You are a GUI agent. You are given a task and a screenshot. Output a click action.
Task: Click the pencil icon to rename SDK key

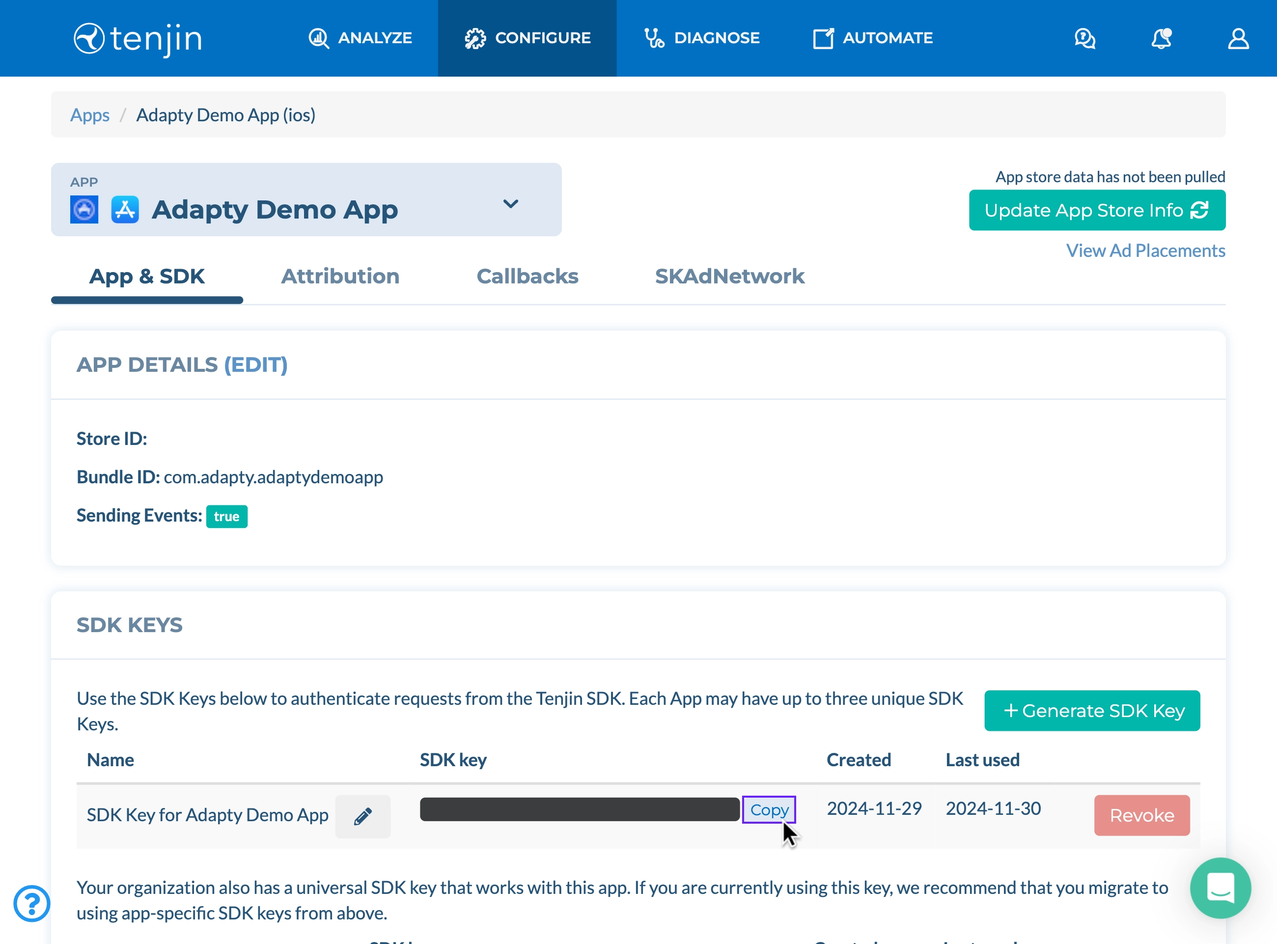[x=363, y=816]
